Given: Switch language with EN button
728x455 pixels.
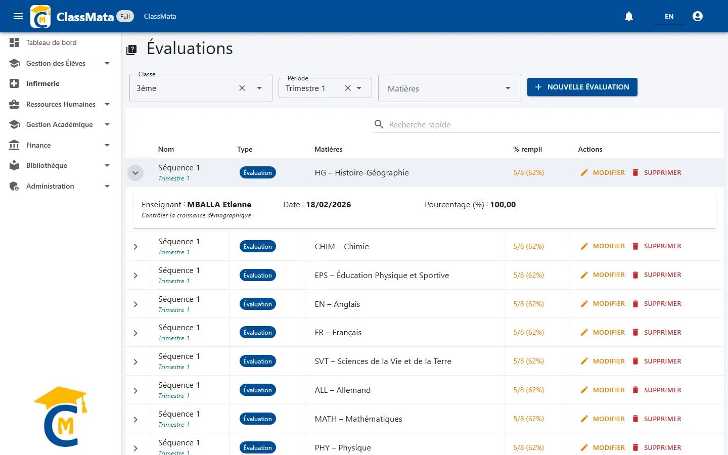Looking at the screenshot, I should tap(669, 16).
